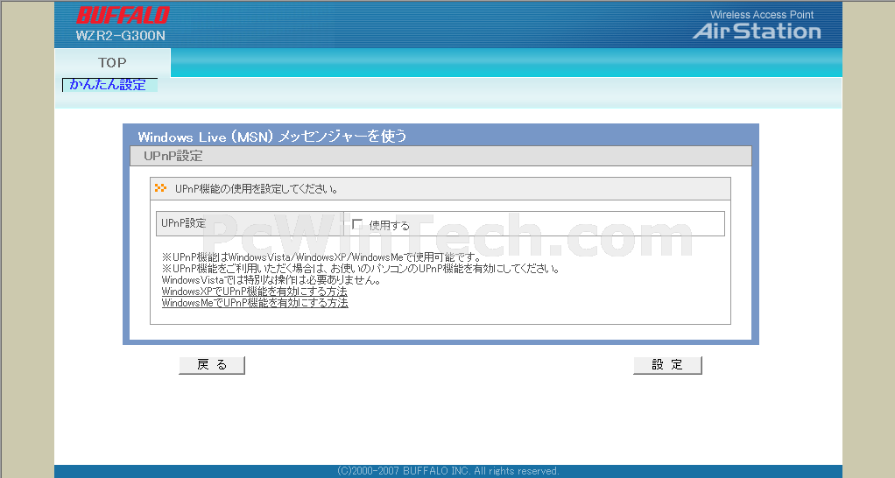The height and width of the screenshot is (478, 895).
Task: Click the Wireless Access Point text
Action: [761, 15]
